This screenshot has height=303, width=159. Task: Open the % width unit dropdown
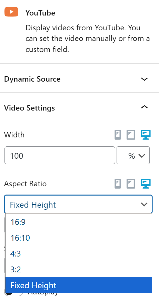click(133, 155)
